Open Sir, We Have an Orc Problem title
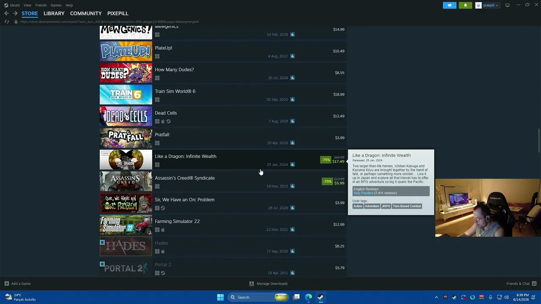 click(x=184, y=200)
